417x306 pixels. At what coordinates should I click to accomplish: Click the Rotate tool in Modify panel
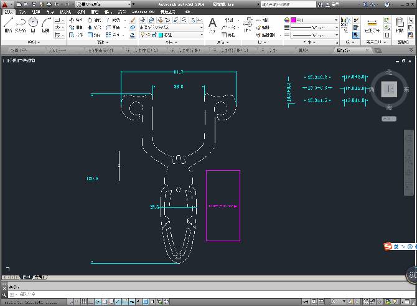(94, 20)
